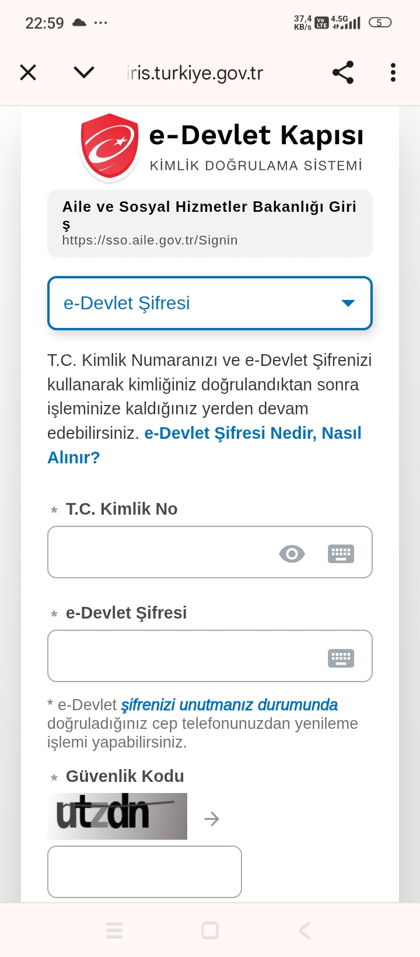Screen dimensions: 420x957
Task: Focus the Güvenlik Kodu text input box
Action: pos(145,872)
